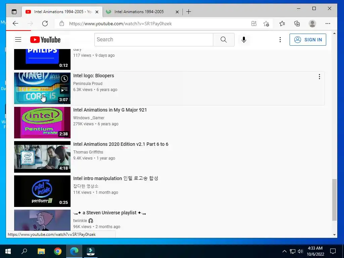Open Intel Animations 2020 Edition v2.1 title
344x258 pixels.
[x=121, y=144]
